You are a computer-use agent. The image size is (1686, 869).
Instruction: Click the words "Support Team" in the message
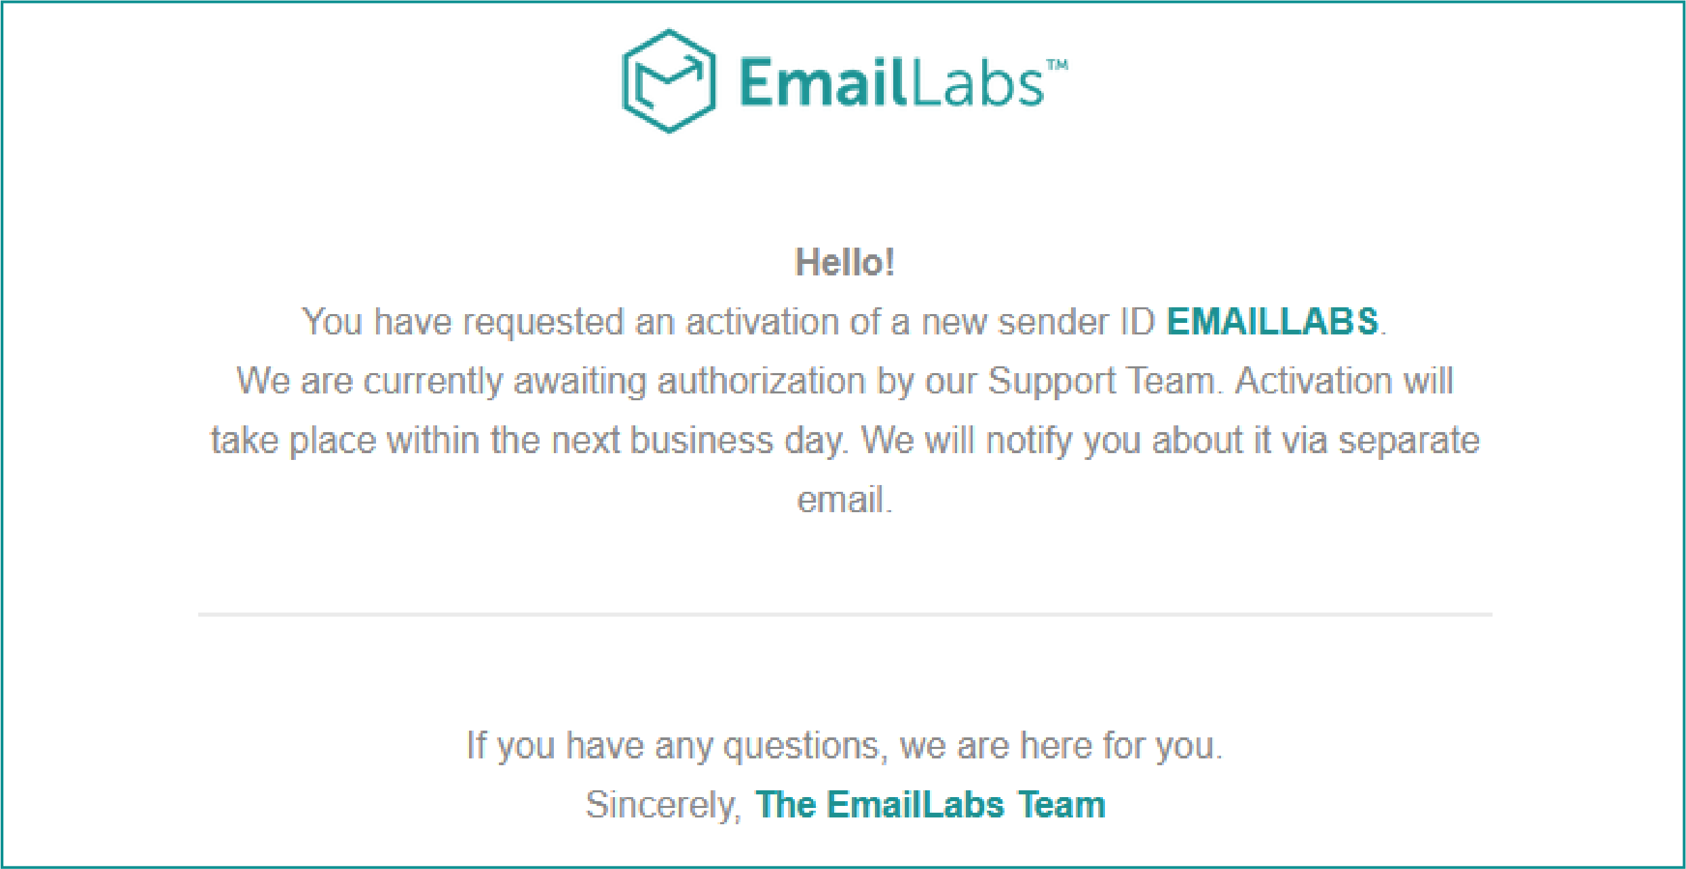[x=1101, y=381]
